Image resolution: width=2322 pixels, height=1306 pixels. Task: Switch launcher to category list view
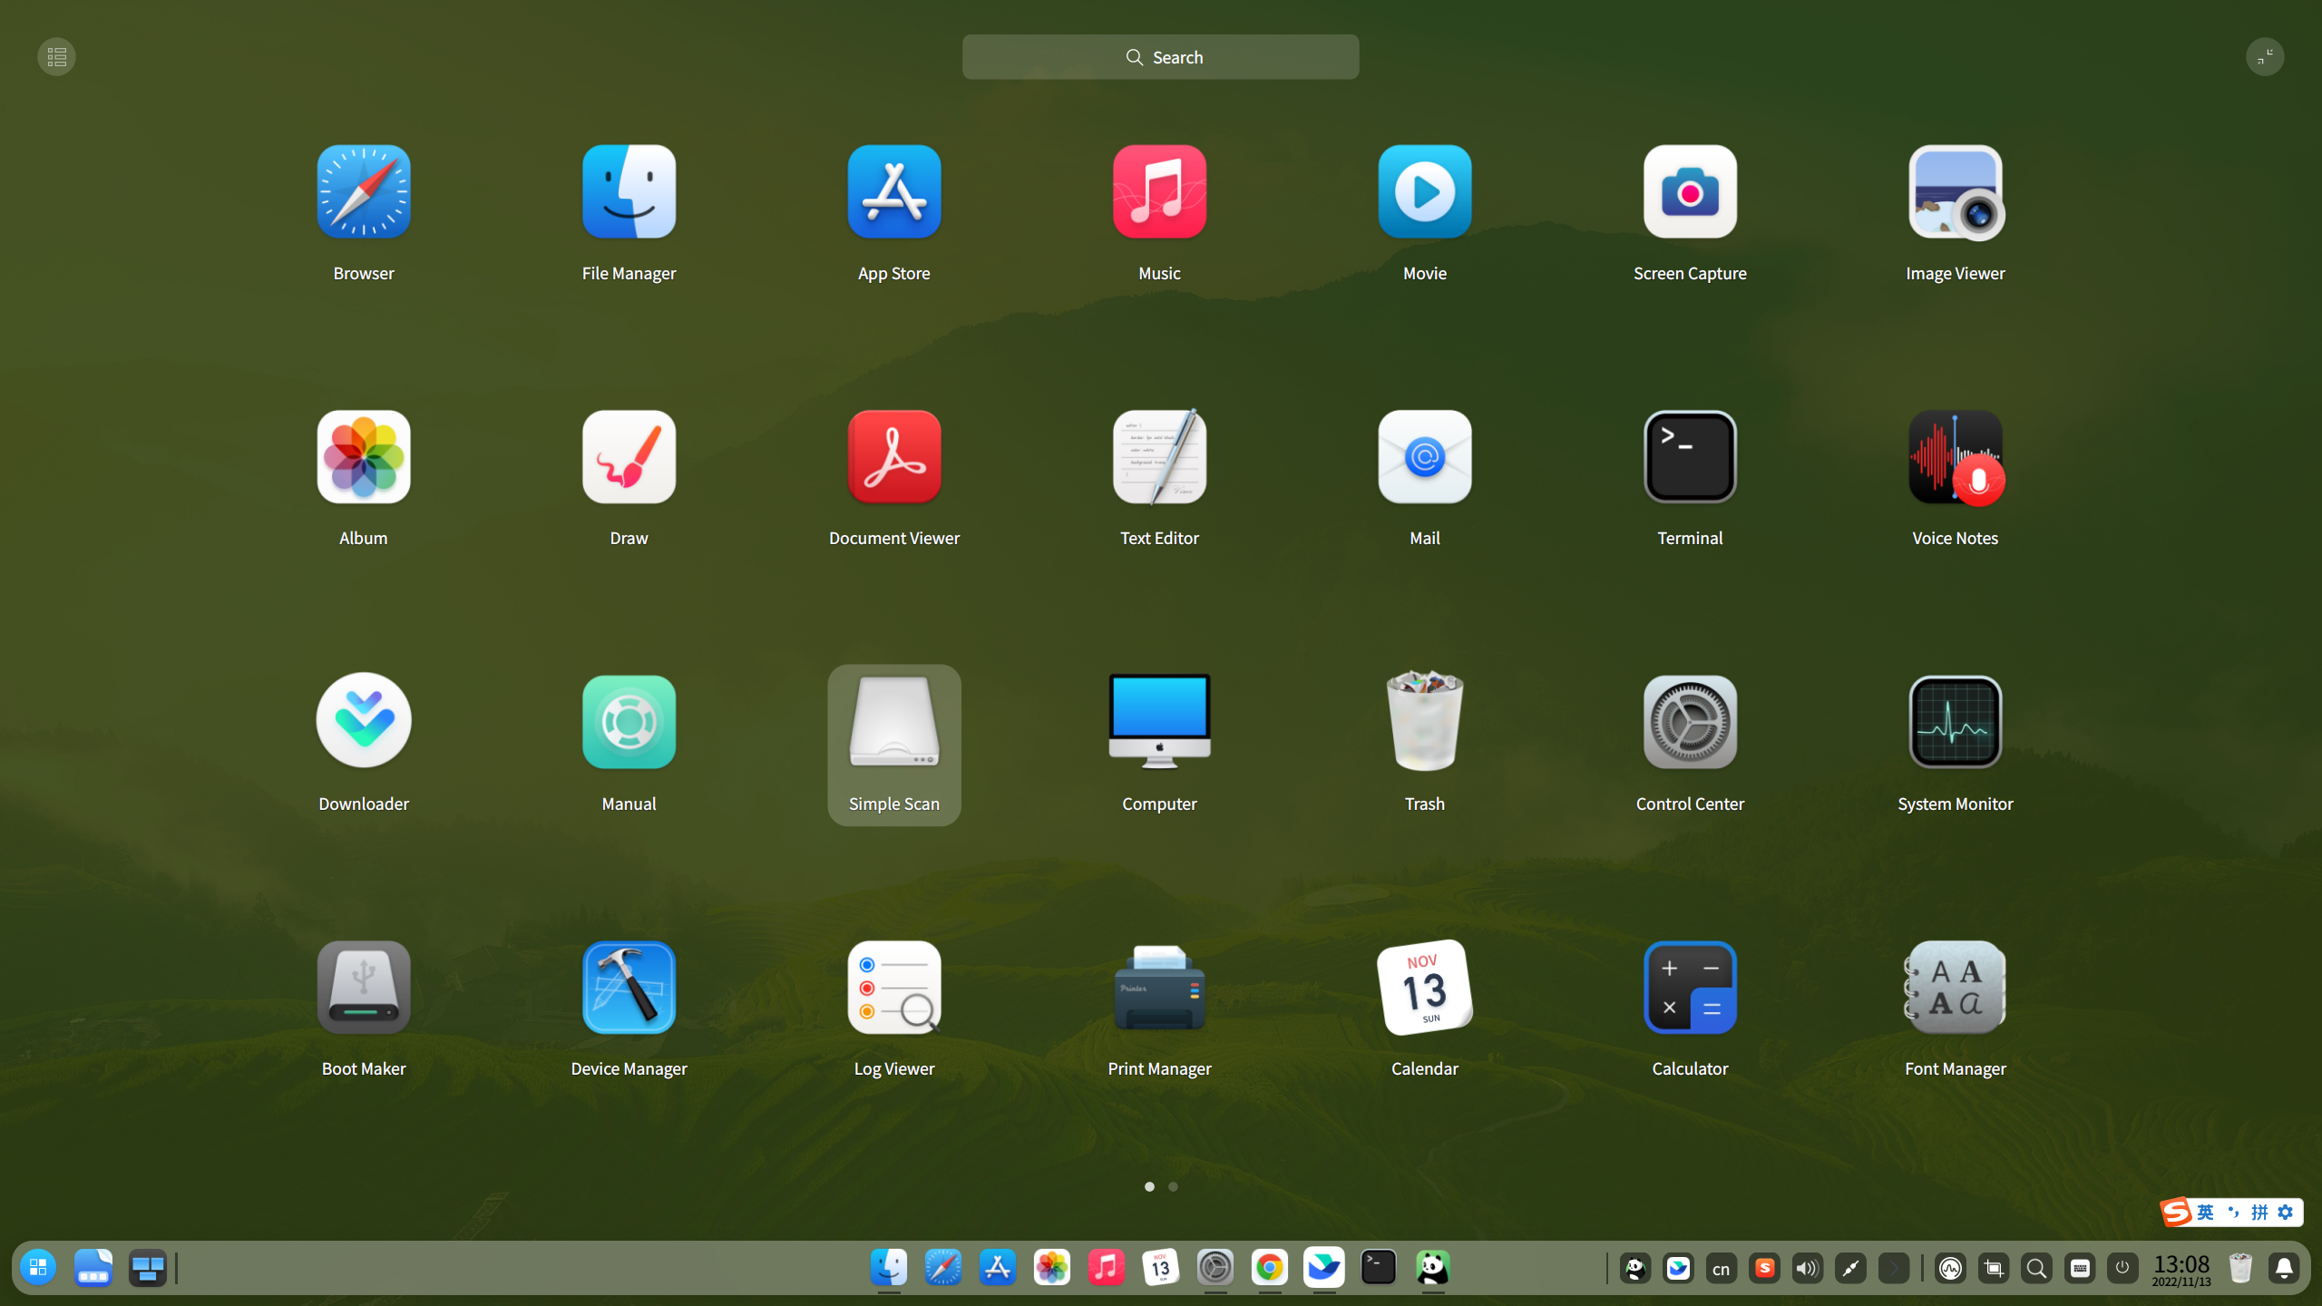click(x=56, y=57)
